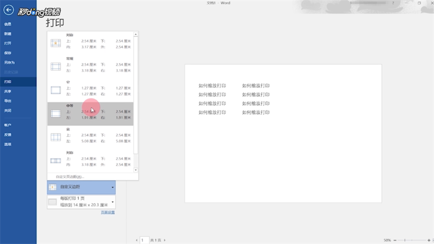Click the current page number field
The image size is (434, 244).
tap(144, 240)
